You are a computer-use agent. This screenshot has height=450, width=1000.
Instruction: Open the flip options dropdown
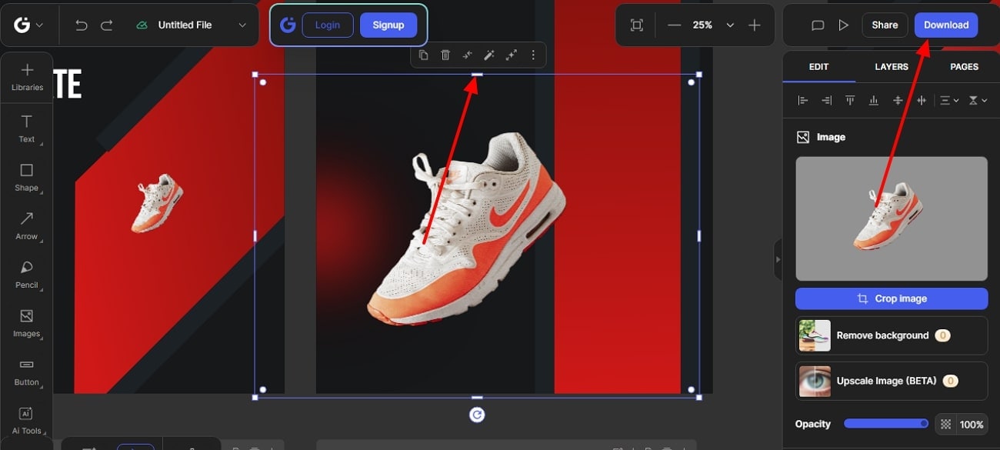977,100
